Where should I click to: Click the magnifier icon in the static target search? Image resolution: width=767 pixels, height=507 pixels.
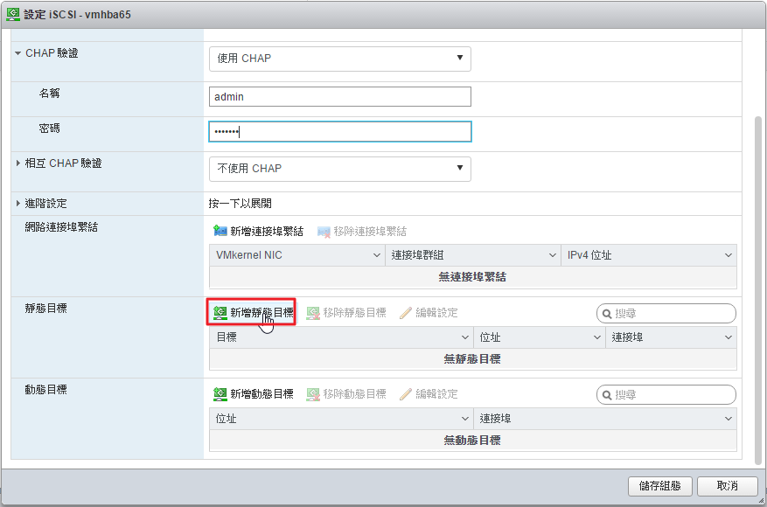coord(607,314)
